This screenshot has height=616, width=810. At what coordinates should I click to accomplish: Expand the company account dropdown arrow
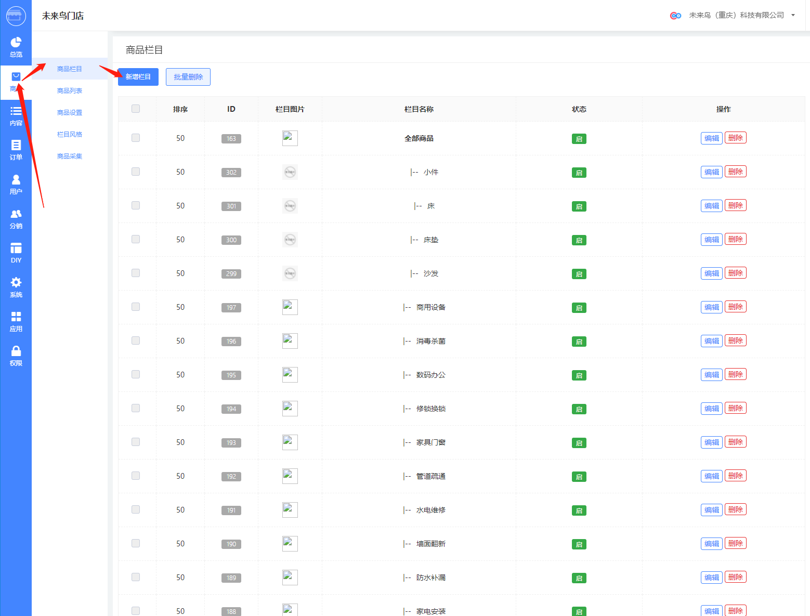793,15
